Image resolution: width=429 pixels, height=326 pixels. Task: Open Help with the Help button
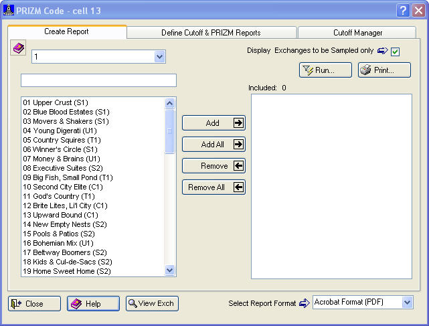coord(93,303)
